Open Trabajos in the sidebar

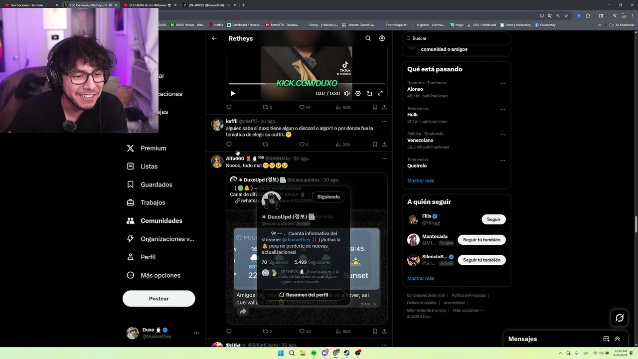click(x=146, y=202)
